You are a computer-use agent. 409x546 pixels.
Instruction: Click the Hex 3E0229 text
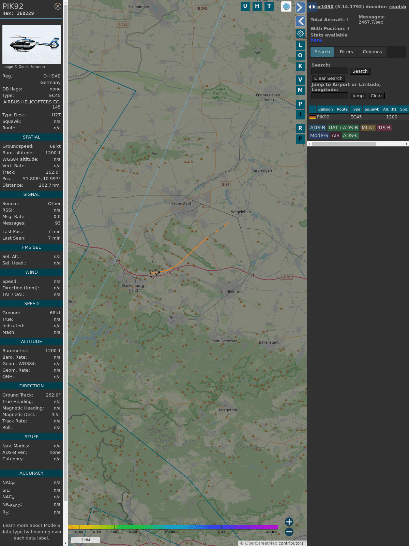(x=18, y=14)
